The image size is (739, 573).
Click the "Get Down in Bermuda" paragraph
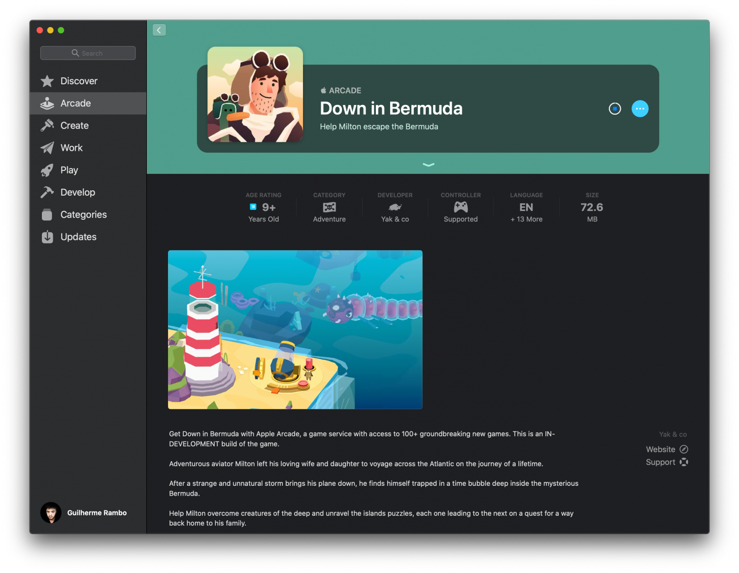(x=362, y=439)
